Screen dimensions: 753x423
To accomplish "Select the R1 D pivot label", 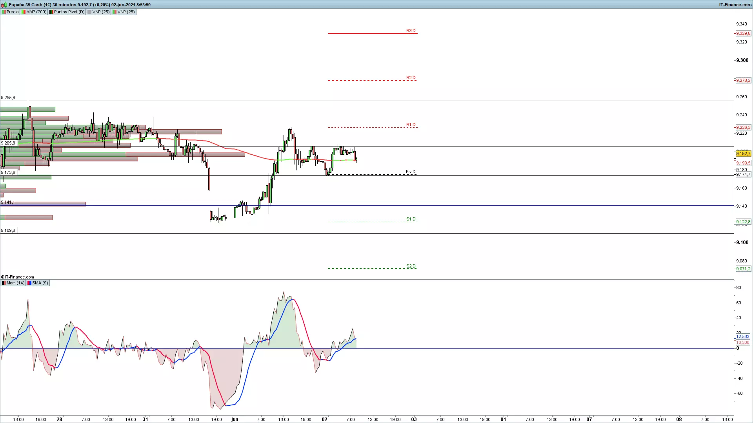I will 411,125.
